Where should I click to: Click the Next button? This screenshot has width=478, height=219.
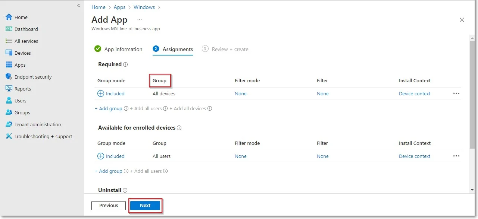click(145, 206)
